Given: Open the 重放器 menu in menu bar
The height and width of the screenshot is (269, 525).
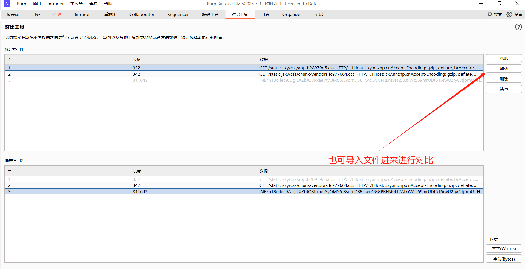Looking at the screenshot, I should coord(76,4).
